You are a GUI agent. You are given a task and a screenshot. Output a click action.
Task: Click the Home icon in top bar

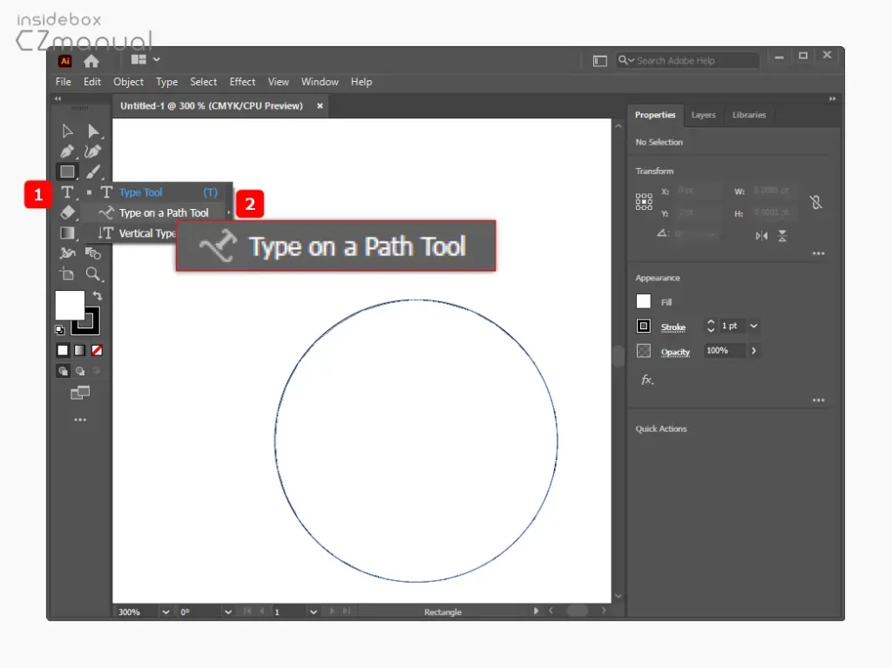pos(91,61)
